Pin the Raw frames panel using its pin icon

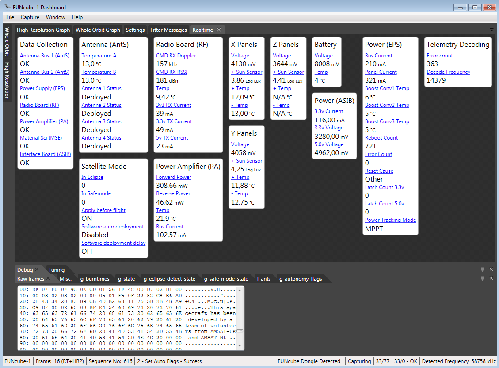(483, 278)
